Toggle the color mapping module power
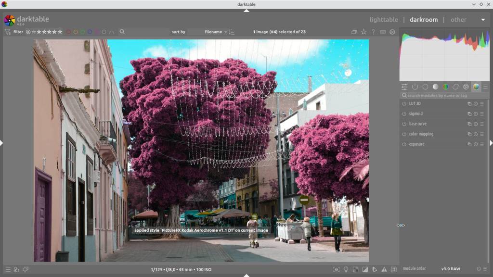The width and height of the screenshot is (493, 277). (x=404, y=134)
